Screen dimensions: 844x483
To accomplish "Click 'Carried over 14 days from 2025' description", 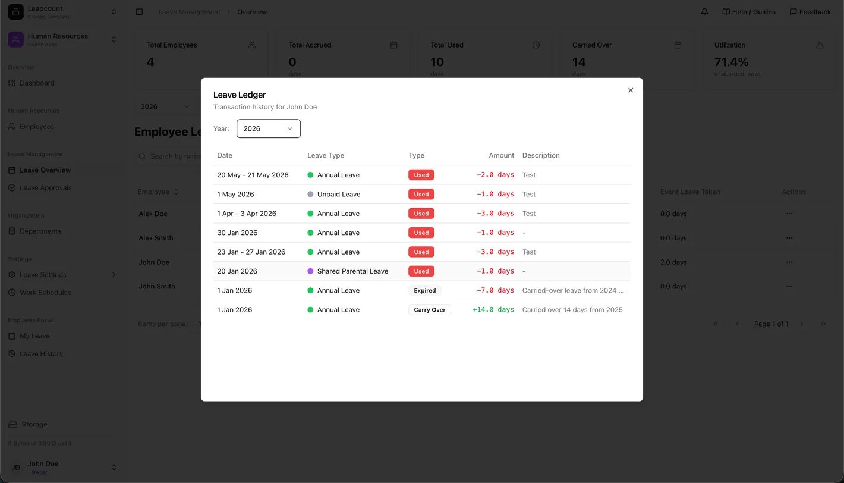I will (572, 310).
